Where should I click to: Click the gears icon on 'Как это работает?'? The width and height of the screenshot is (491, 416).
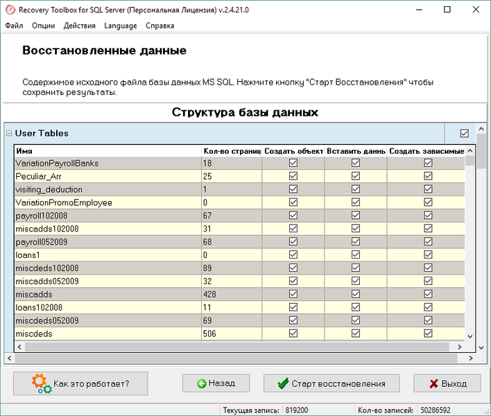click(42, 383)
